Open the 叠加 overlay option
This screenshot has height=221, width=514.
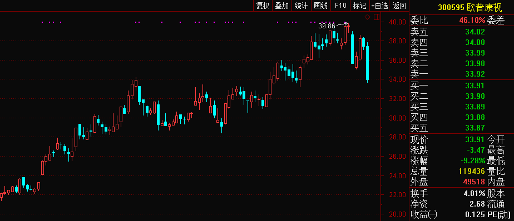click(281, 6)
